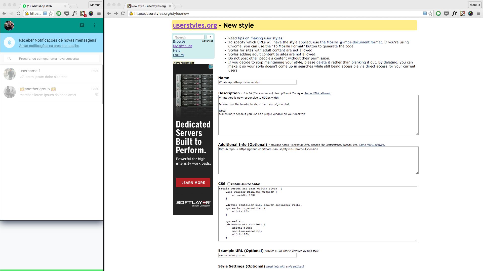Click the delete it link
483x271 pixels.
pyautogui.click(x=323, y=62)
